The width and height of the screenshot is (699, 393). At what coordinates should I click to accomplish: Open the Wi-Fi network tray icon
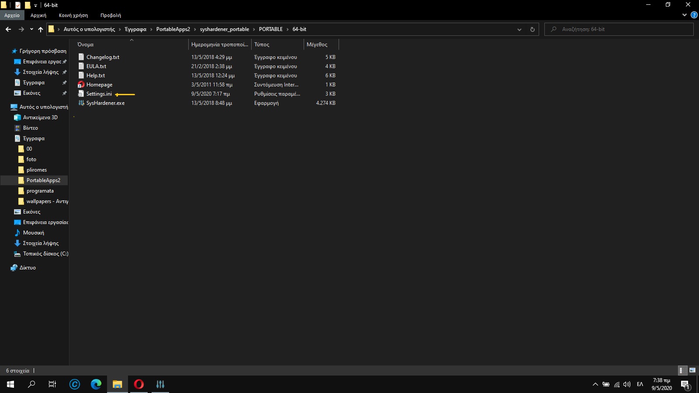[x=616, y=384]
